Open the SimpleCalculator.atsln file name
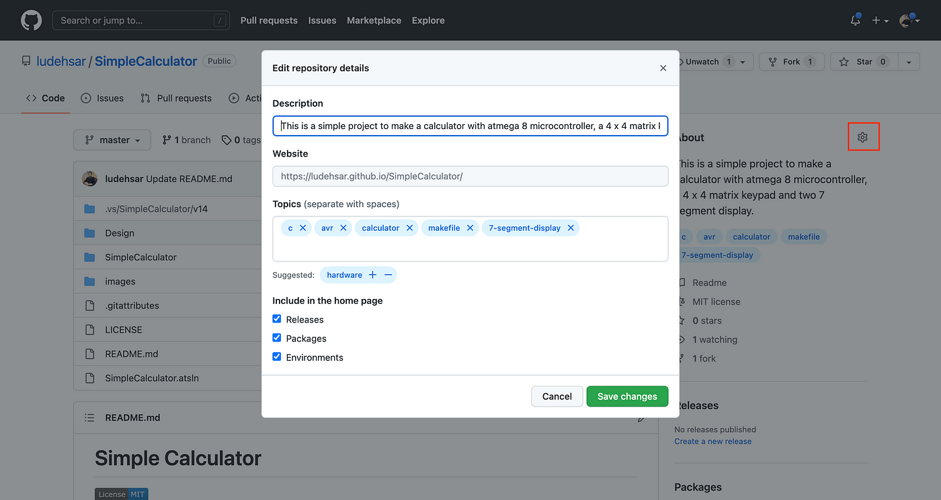This screenshot has height=500, width=941. 152,378
